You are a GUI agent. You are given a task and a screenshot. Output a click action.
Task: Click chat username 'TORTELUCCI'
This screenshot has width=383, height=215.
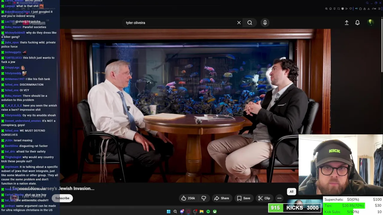[x=13, y=58]
